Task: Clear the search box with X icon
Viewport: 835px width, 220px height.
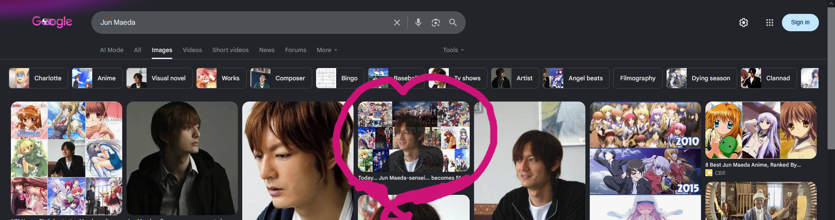Action: 397,23
